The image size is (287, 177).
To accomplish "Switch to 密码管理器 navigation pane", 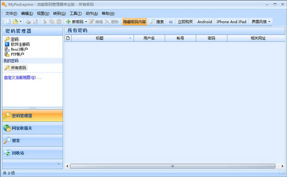I will click(x=33, y=115).
